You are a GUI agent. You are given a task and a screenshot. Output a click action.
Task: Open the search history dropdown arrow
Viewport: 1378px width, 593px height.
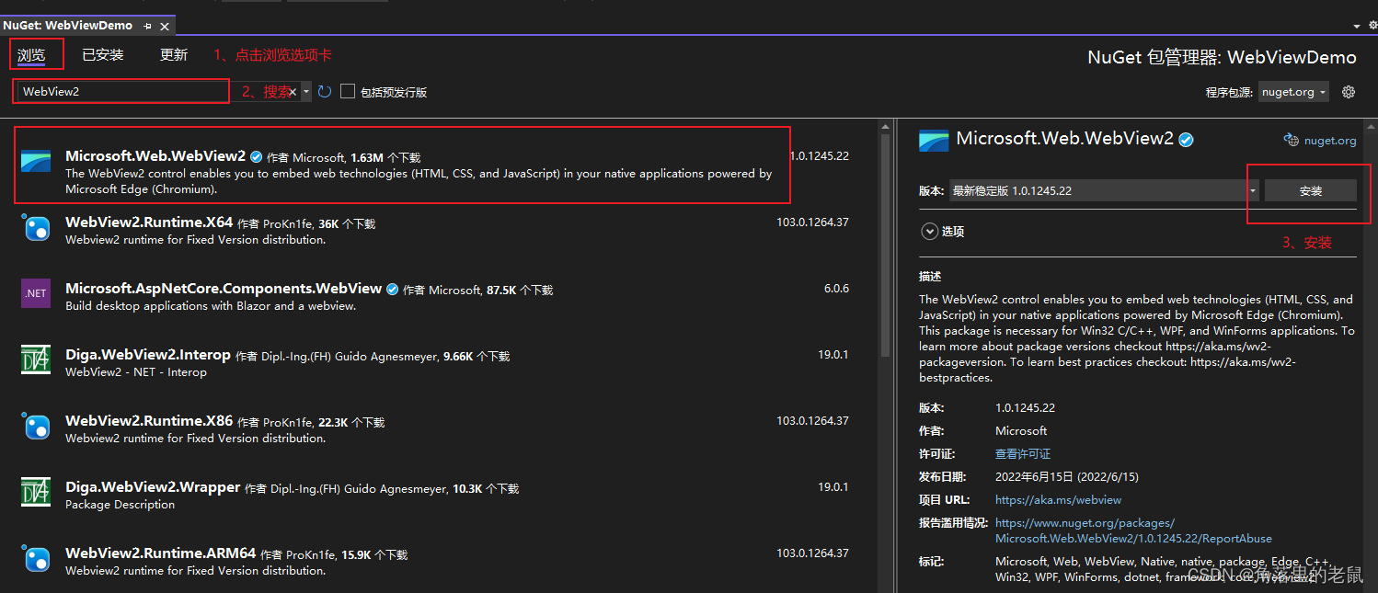(306, 92)
